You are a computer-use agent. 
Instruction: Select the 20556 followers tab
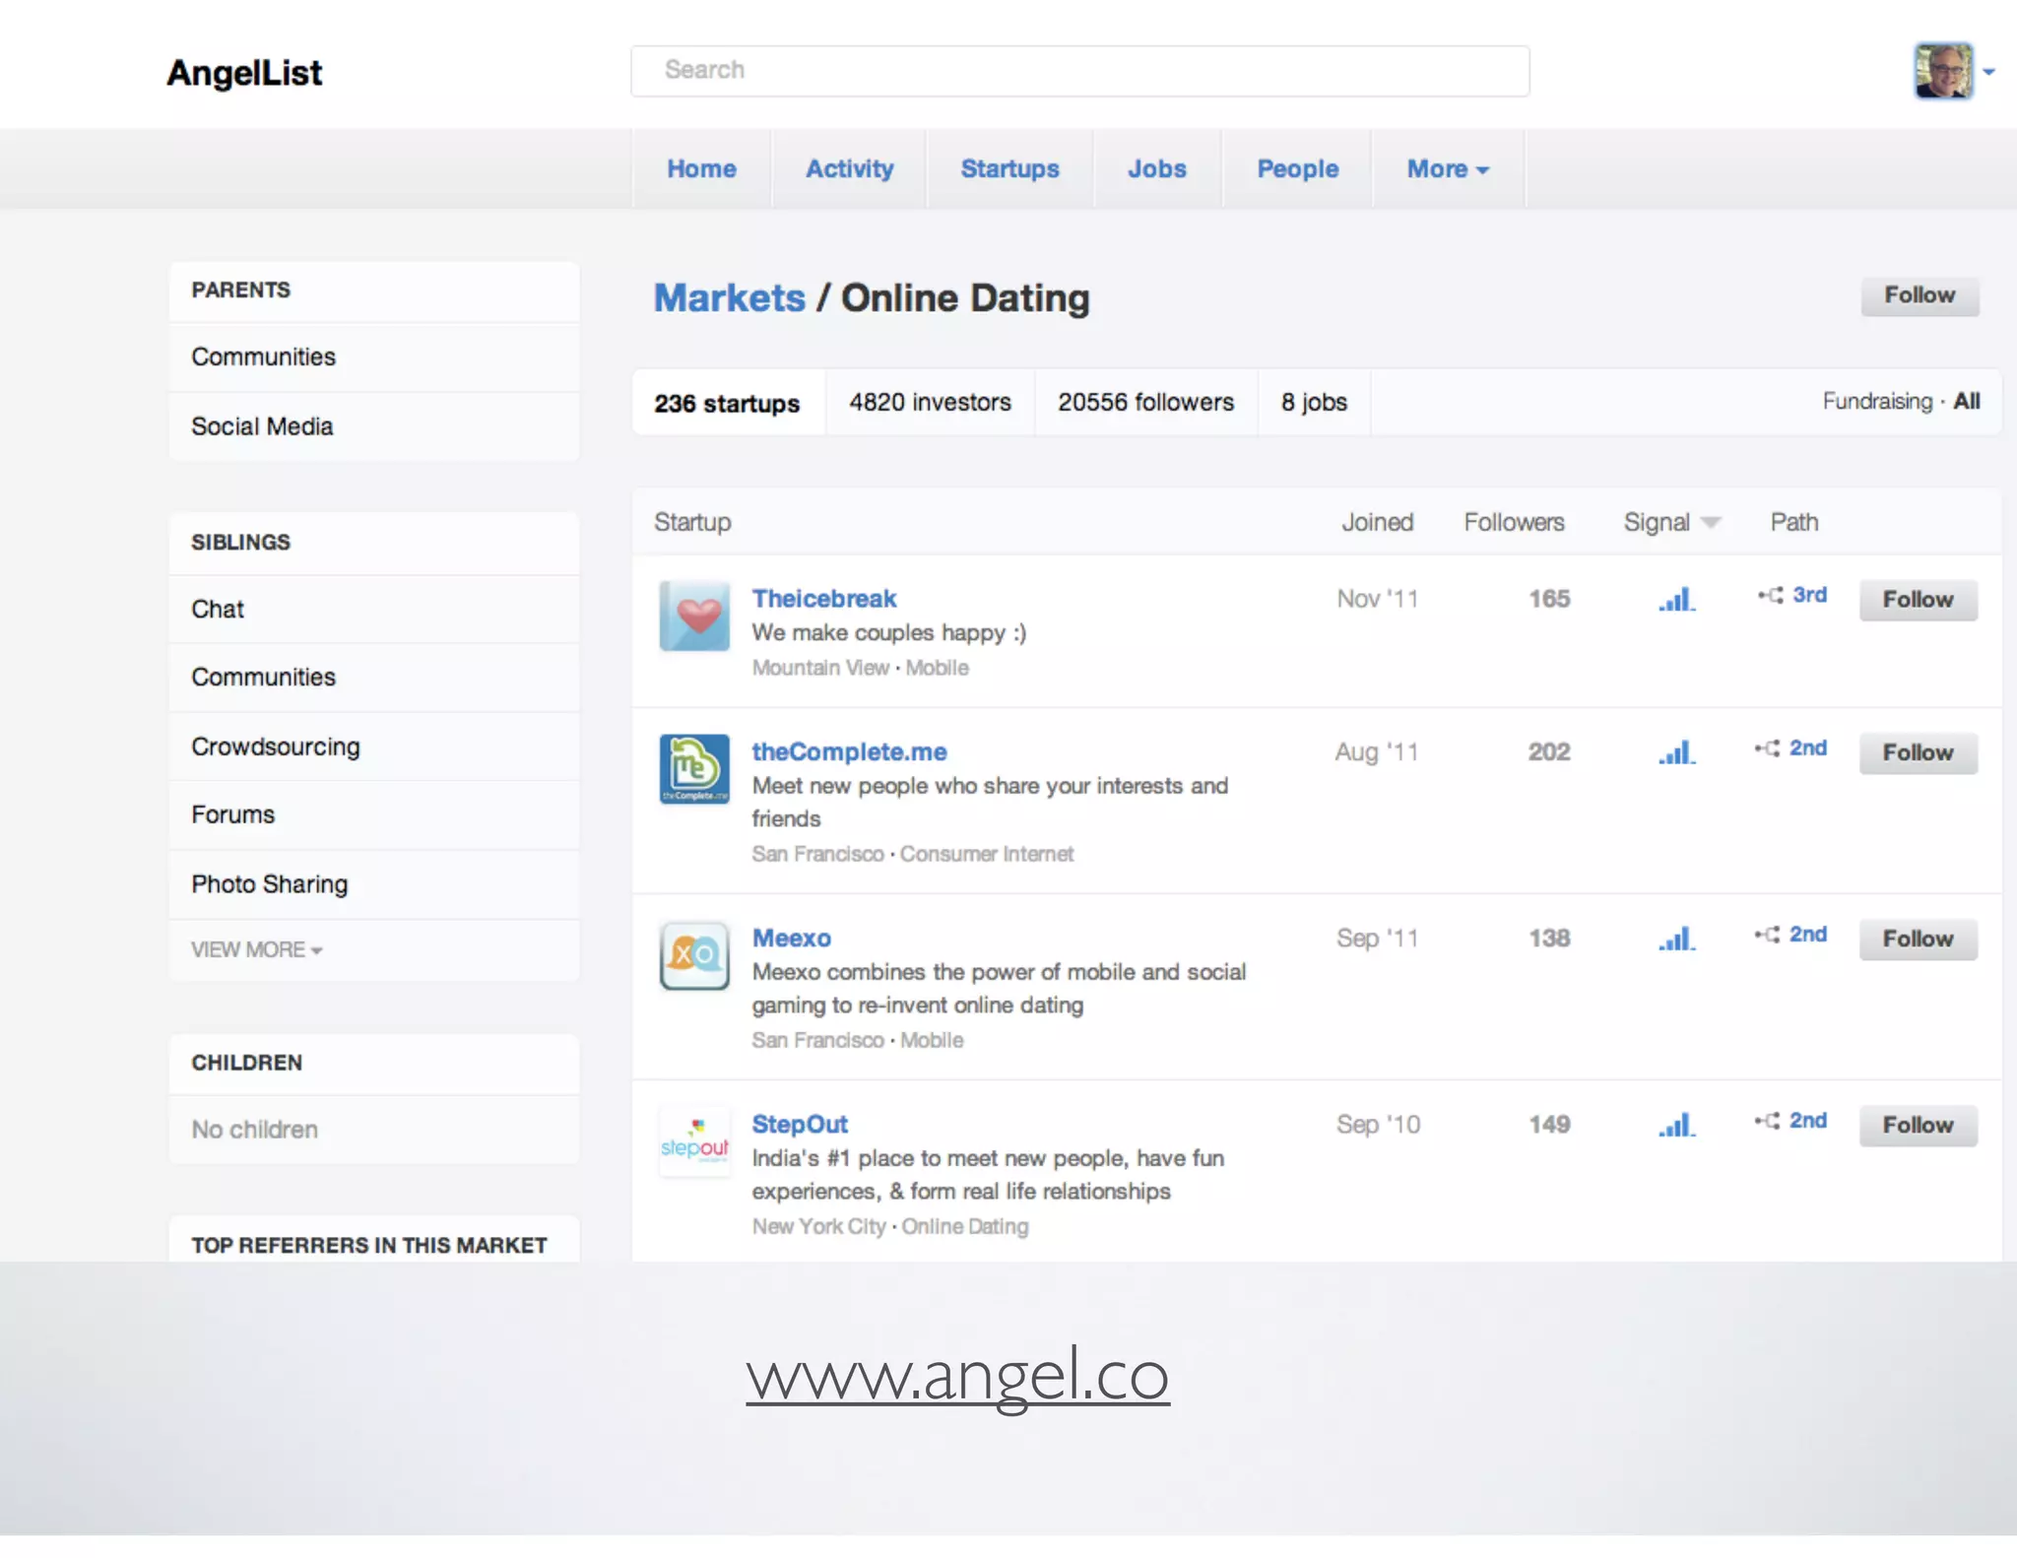[1145, 403]
